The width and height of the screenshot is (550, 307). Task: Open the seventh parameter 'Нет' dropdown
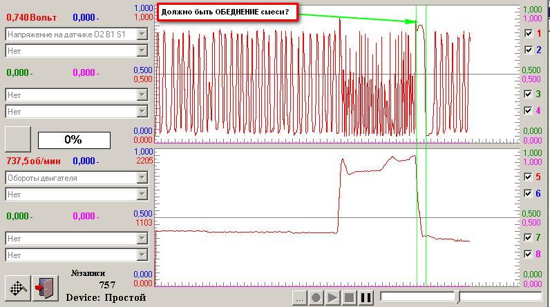pos(77,239)
